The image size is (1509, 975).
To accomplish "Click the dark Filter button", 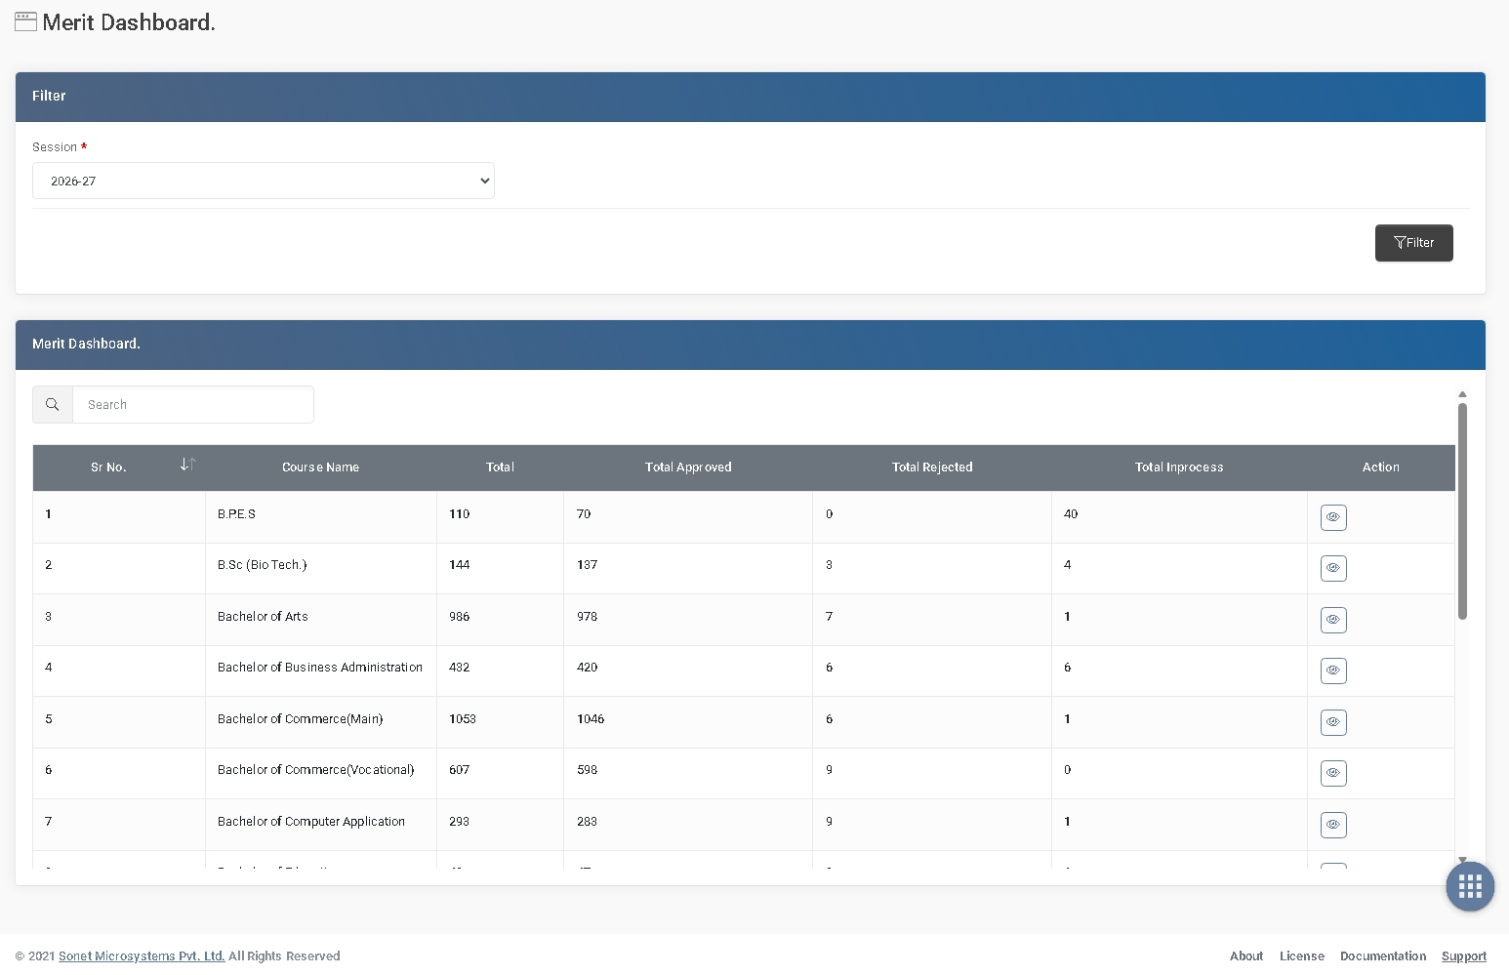I will point(1413,243).
